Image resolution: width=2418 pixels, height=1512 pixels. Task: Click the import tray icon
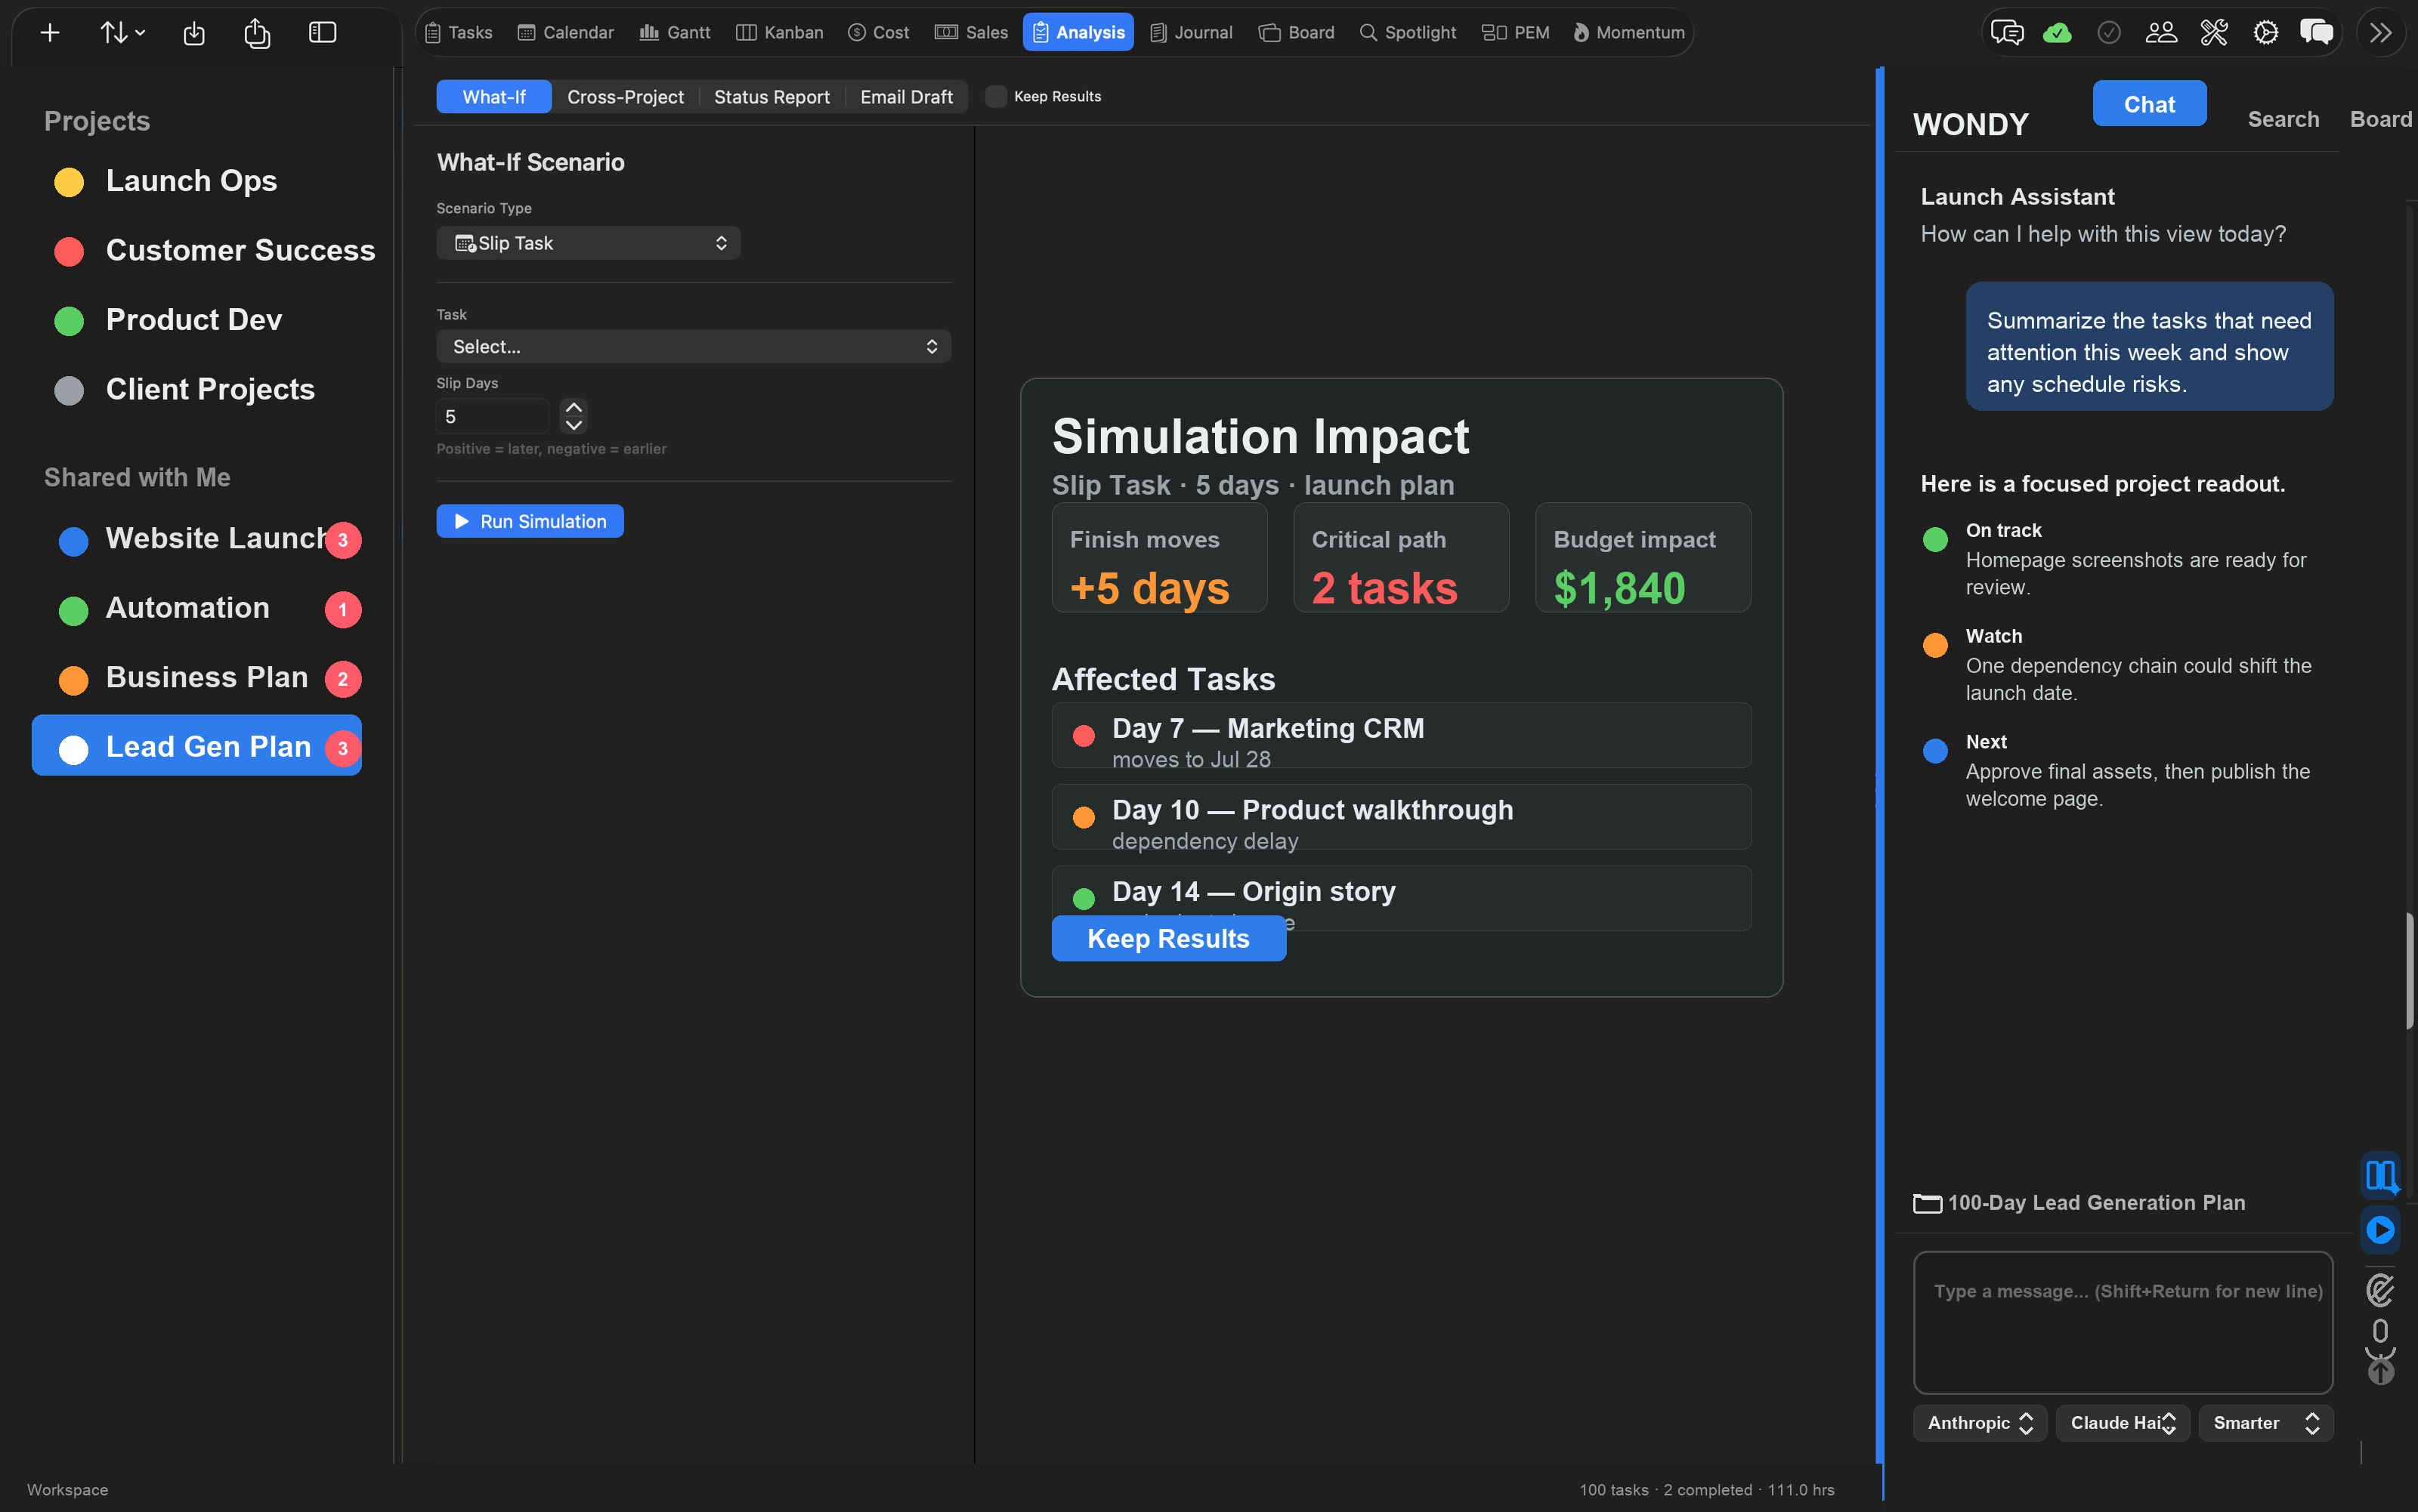194,33
